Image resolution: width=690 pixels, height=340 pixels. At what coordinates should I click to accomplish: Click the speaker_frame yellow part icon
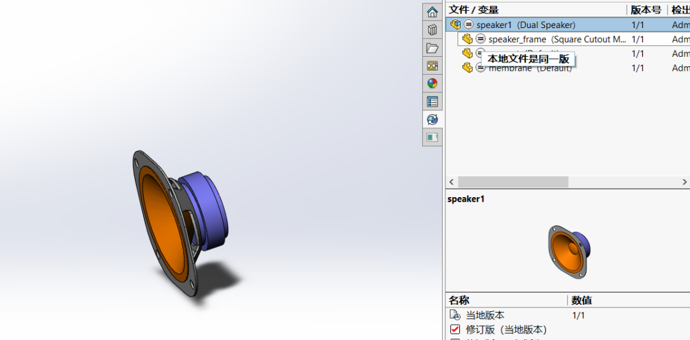pyautogui.click(x=467, y=39)
